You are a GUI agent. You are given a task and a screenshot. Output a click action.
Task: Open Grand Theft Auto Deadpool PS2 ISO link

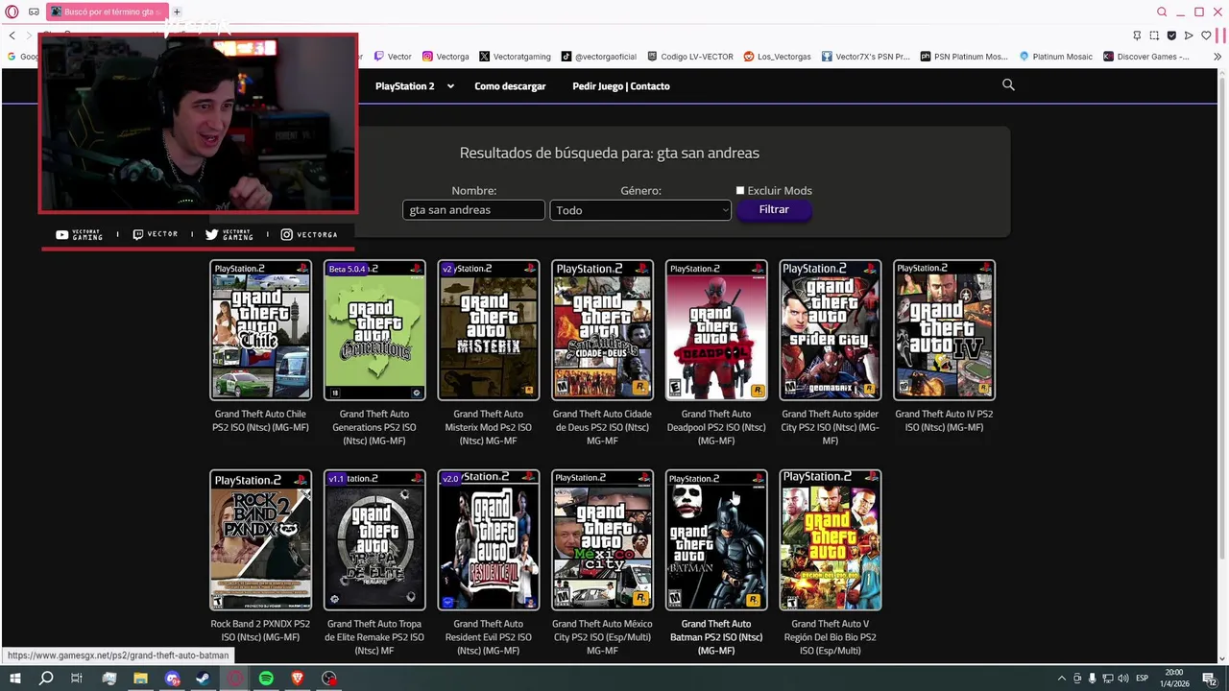click(x=716, y=427)
